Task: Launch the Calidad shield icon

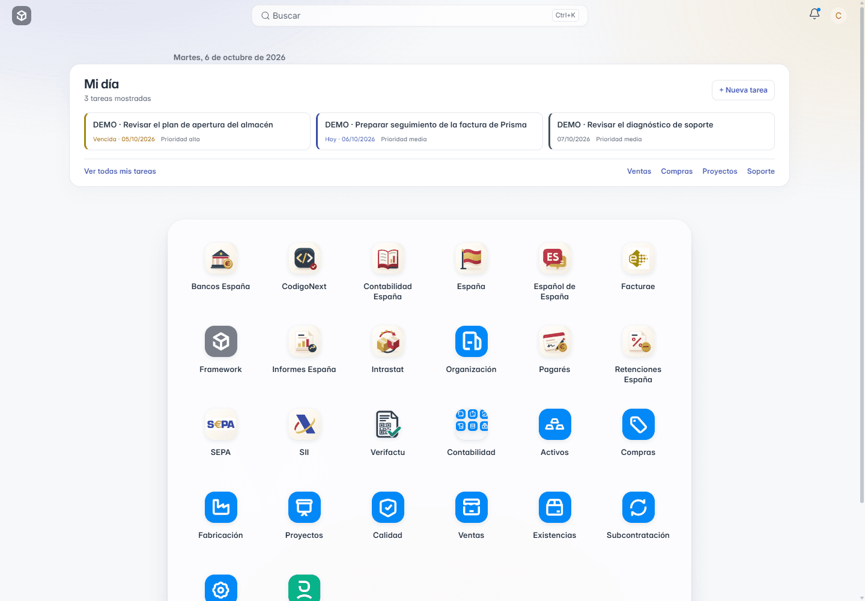Action: [x=387, y=508]
